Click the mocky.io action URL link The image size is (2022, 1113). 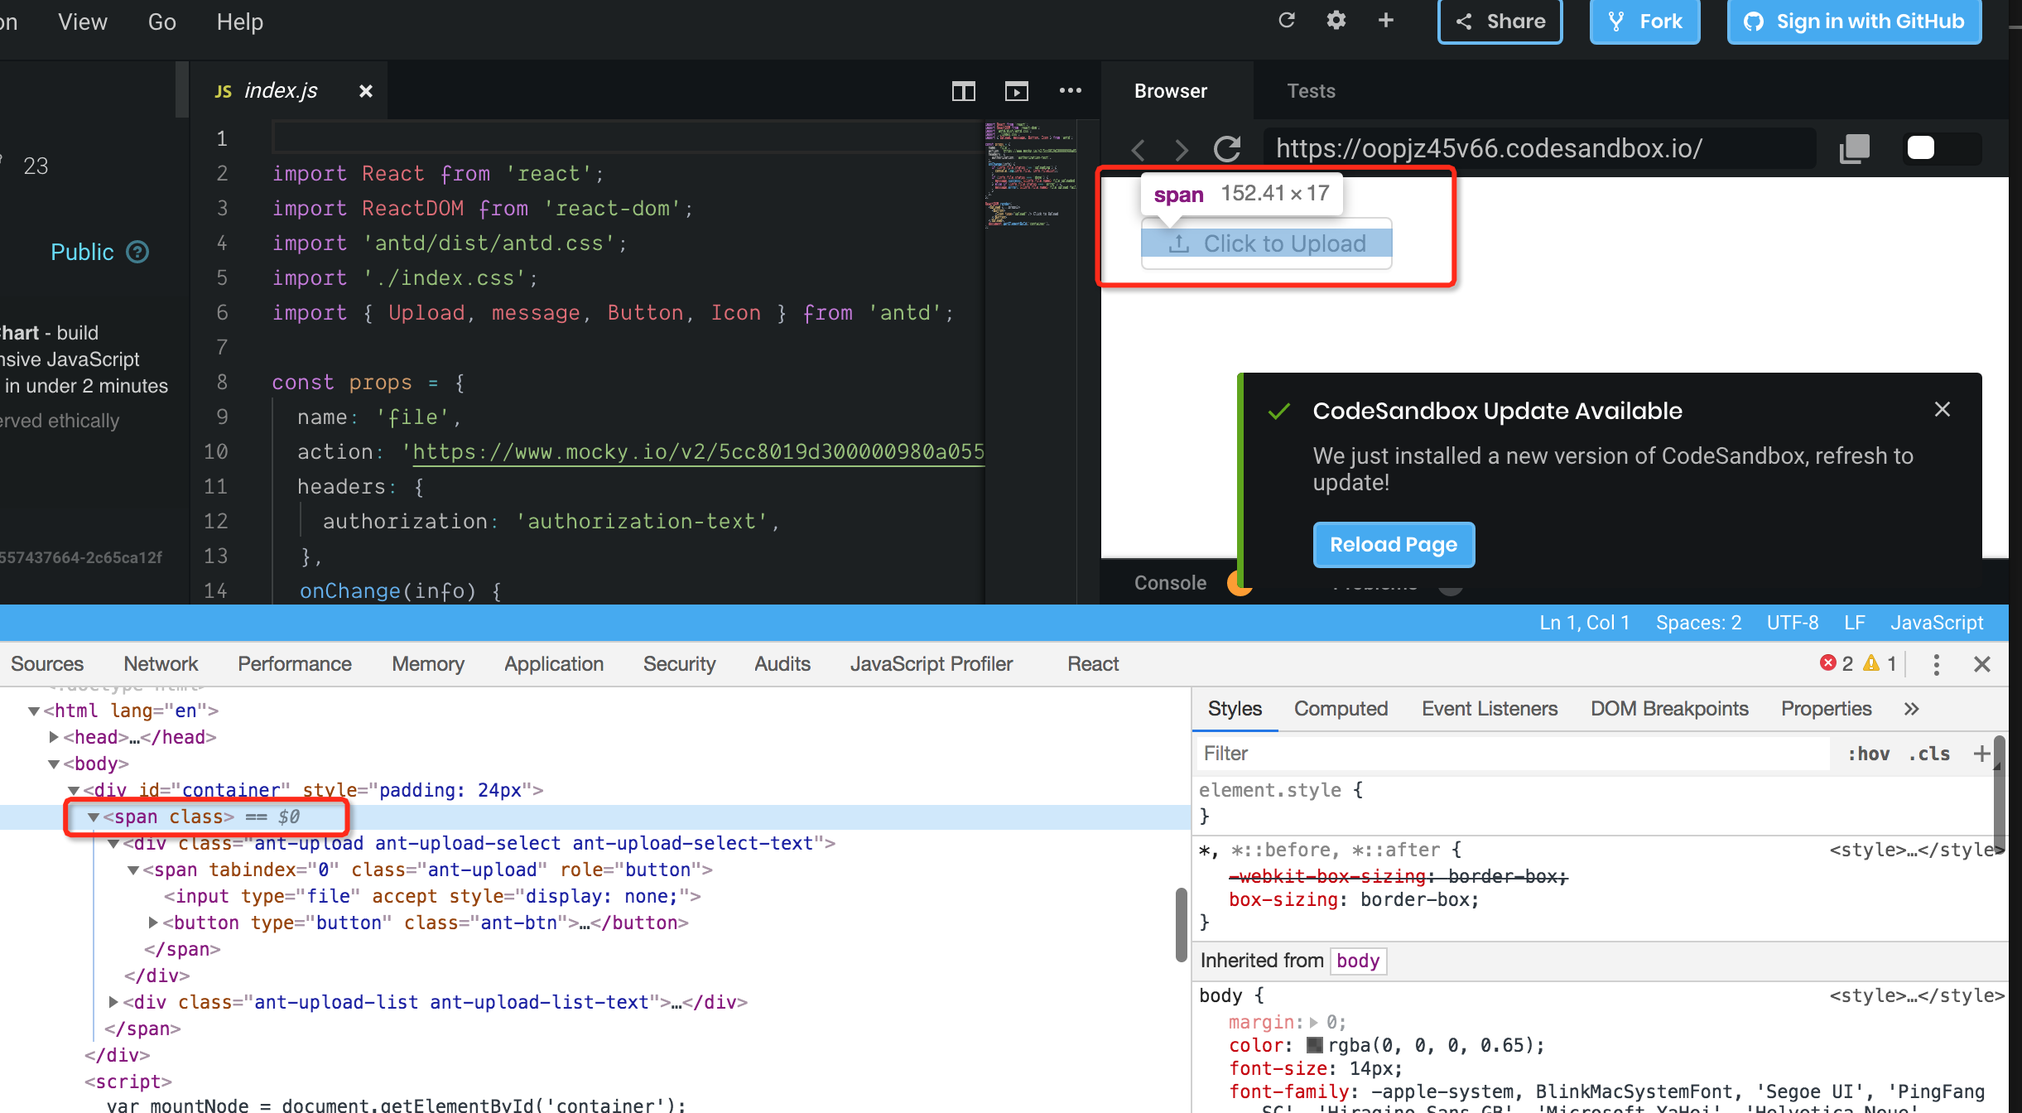point(697,452)
